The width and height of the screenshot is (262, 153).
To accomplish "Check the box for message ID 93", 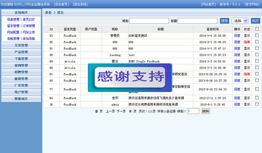I will [257, 35].
